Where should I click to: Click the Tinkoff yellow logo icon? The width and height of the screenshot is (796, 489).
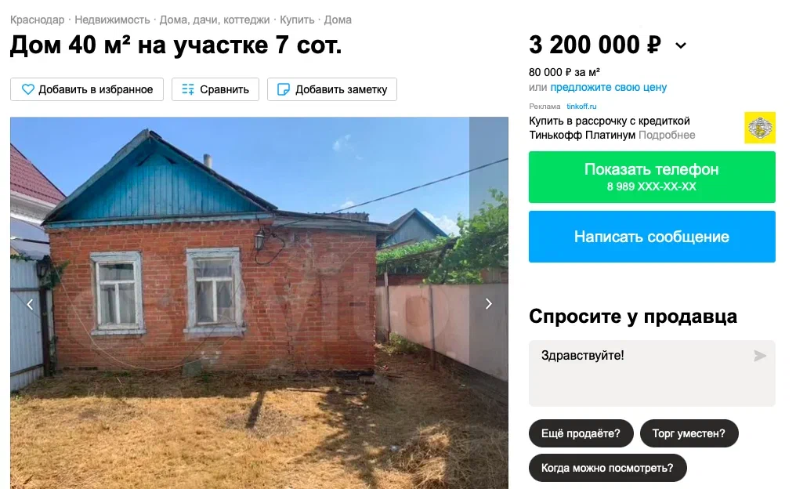point(760,128)
